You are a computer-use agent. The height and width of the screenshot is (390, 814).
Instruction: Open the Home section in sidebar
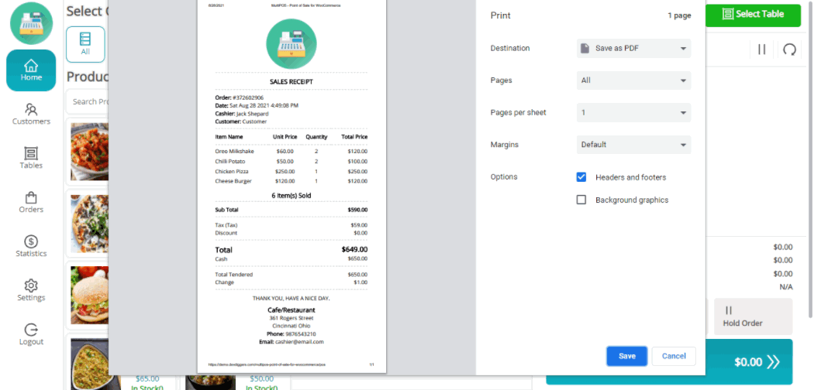(31, 70)
